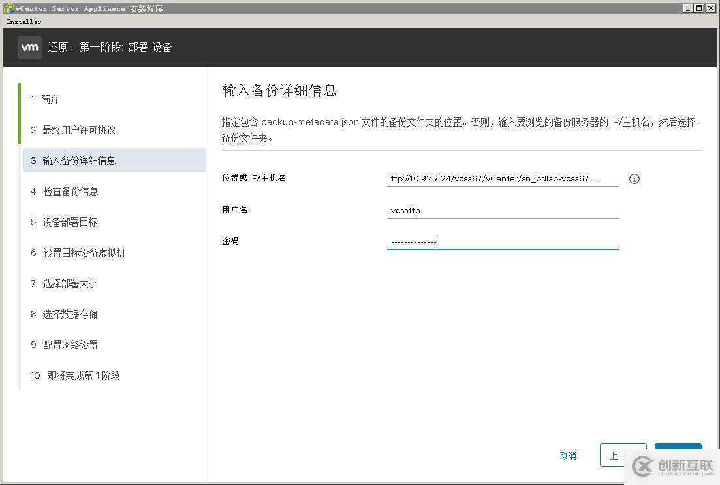The image size is (720, 485).
Task: Click the 取消 link
Action: (568, 455)
